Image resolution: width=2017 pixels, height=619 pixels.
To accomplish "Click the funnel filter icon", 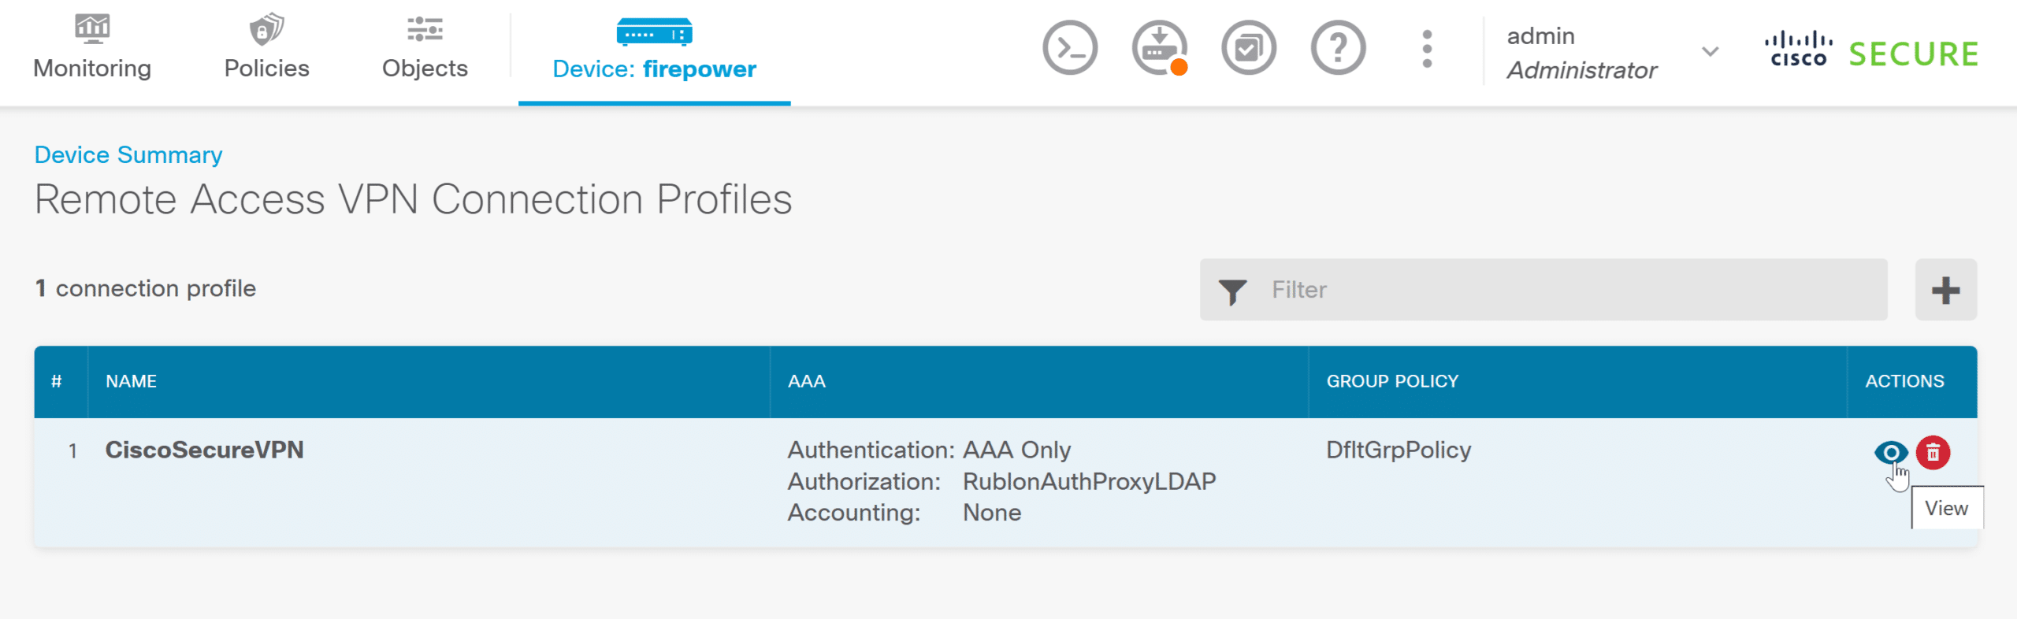I will tap(1232, 291).
